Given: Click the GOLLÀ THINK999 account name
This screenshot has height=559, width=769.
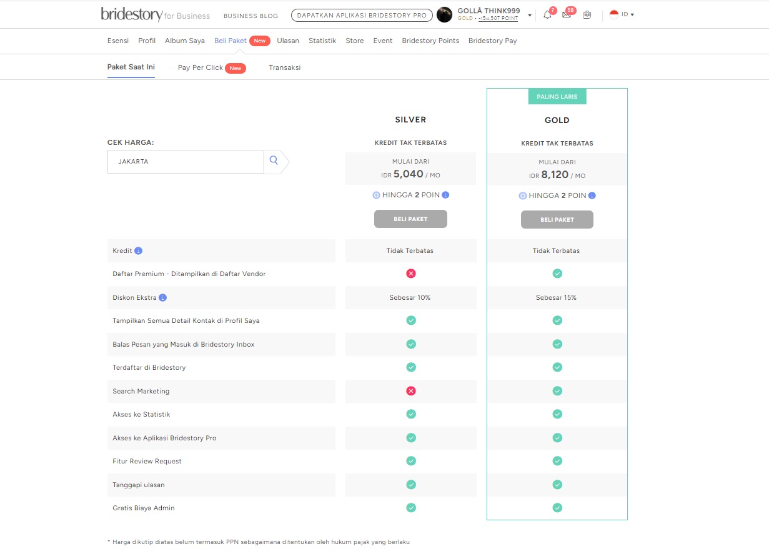Looking at the screenshot, I should (x=489, y=11).
